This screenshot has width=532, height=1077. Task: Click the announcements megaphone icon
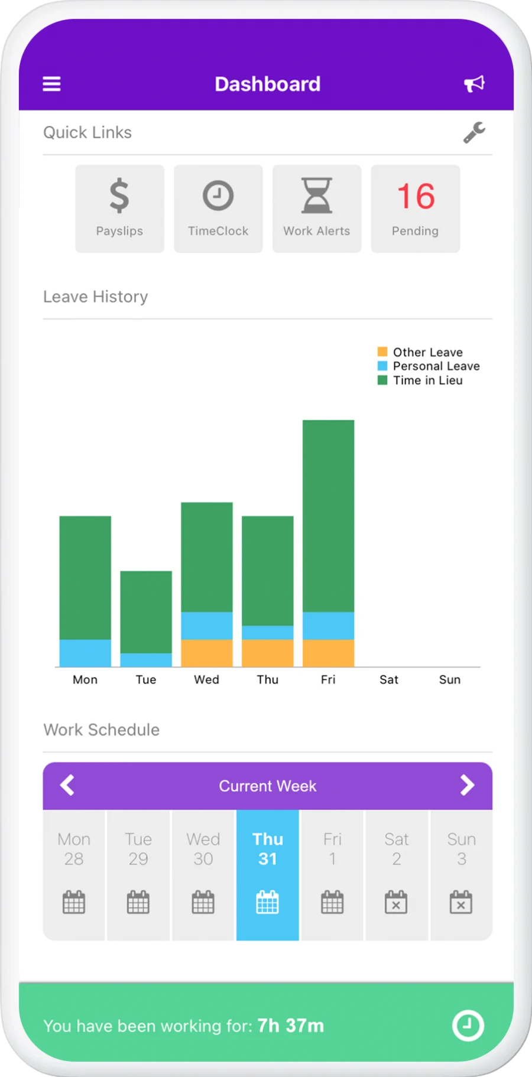tap(475, 83)
